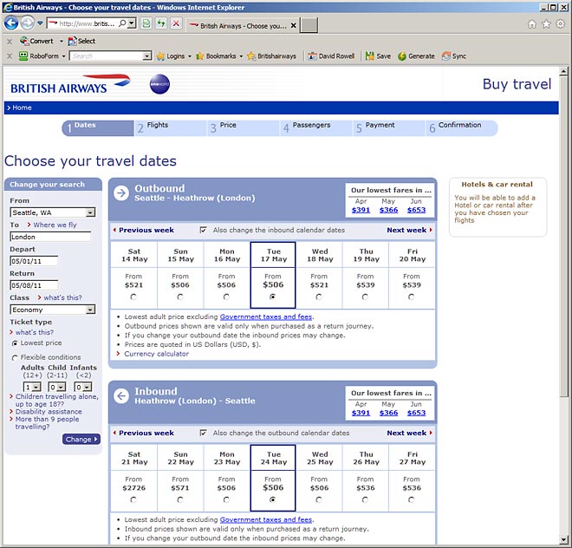Click the Inbound arrow circle icon
Viewport: 572px width, 548px height.
[121, 395]
